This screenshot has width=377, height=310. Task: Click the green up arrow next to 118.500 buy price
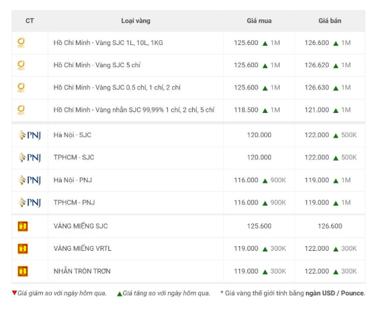point(265,110)
